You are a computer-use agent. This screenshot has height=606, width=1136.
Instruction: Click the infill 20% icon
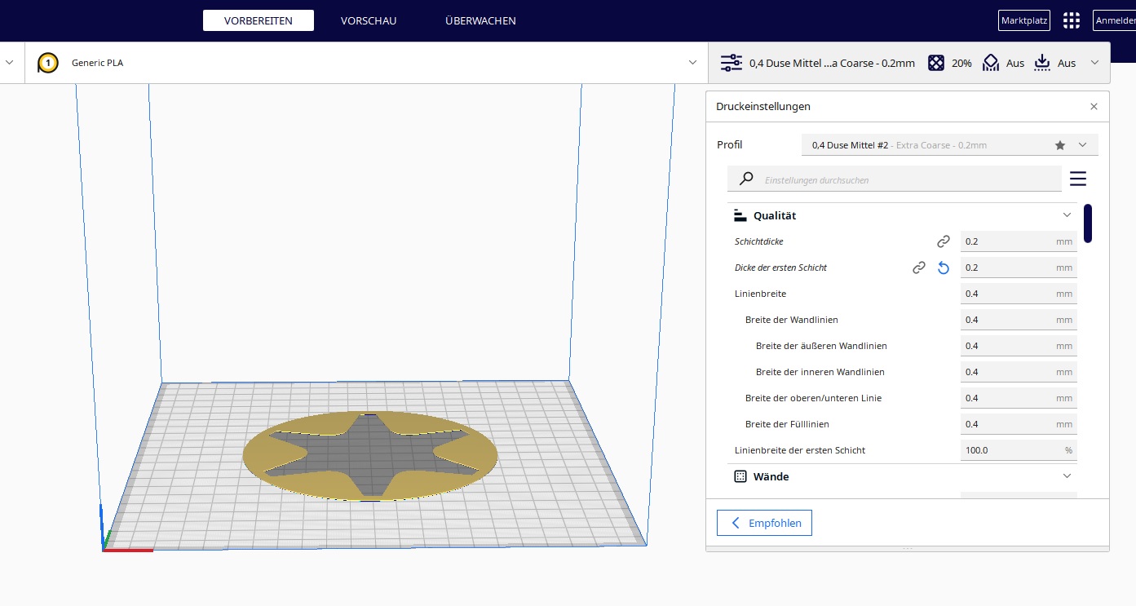(x=937, y=63)
